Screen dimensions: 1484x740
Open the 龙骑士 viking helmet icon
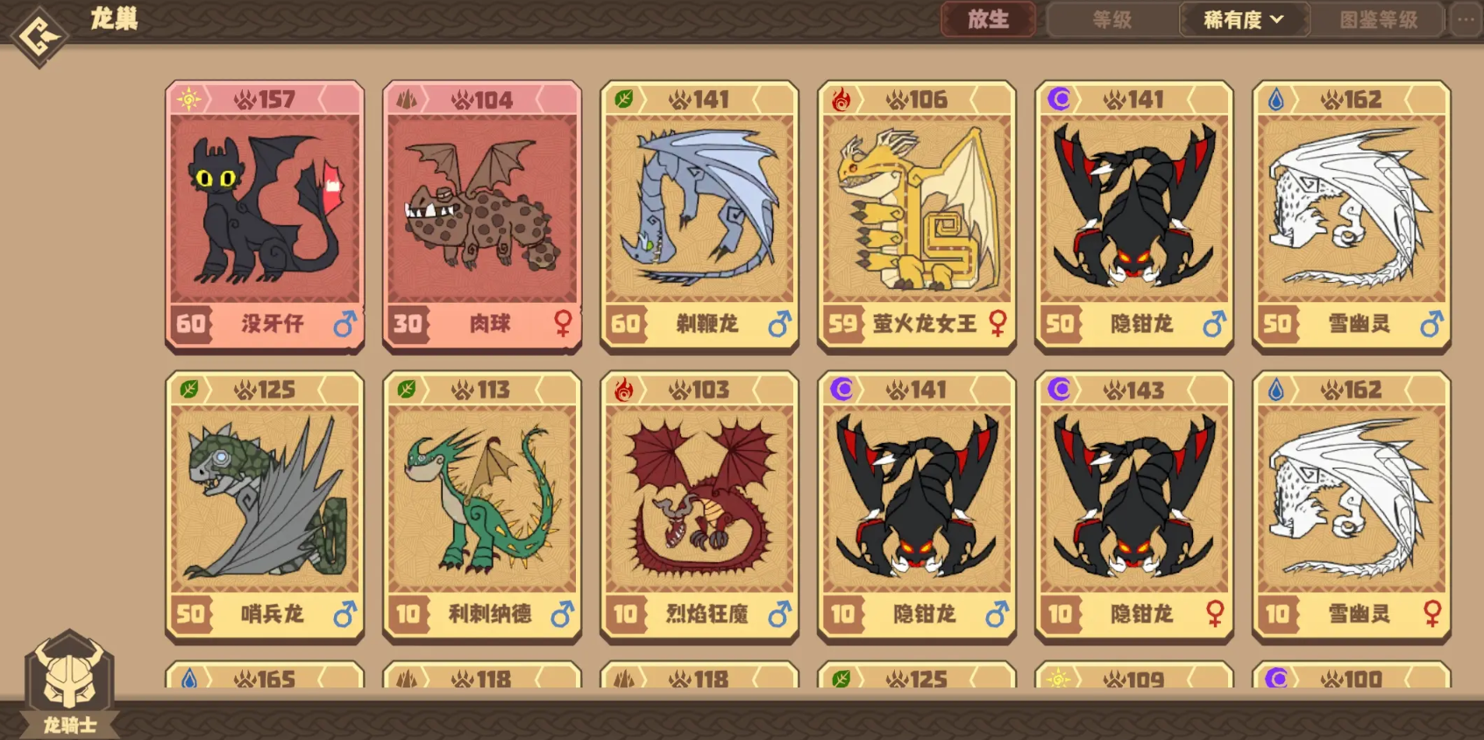70,670
